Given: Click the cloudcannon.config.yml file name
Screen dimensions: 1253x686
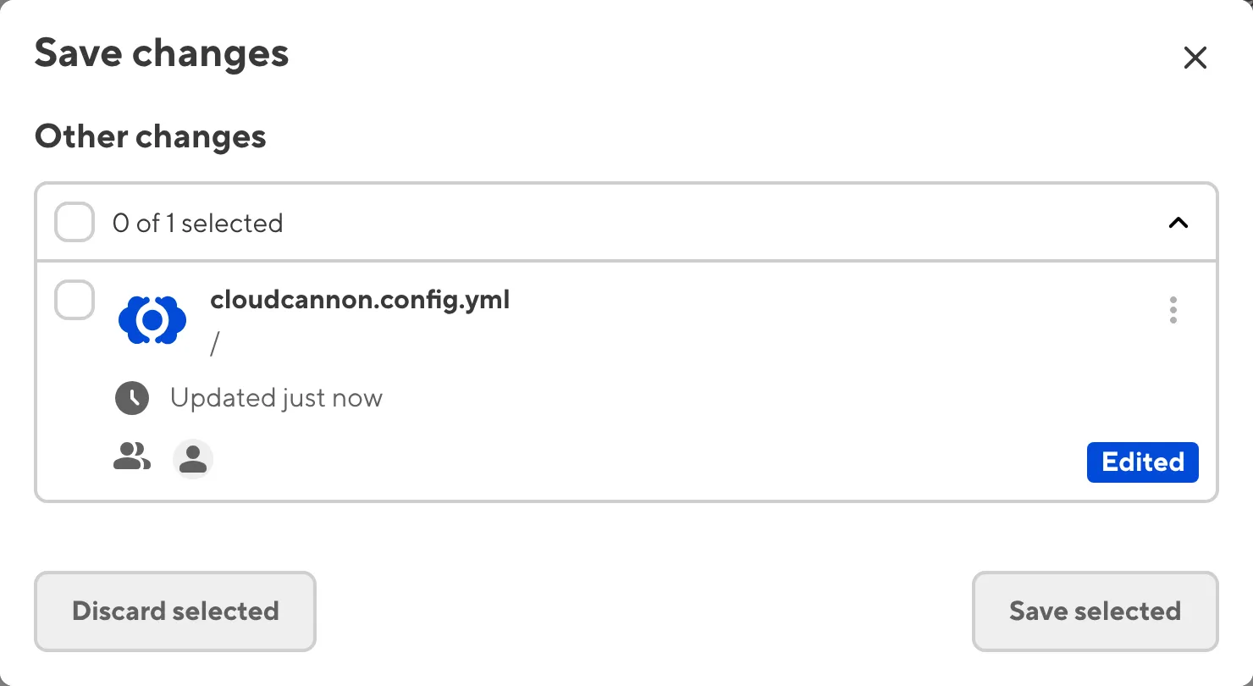Looking at the screenshot, I should coord(360,300).
